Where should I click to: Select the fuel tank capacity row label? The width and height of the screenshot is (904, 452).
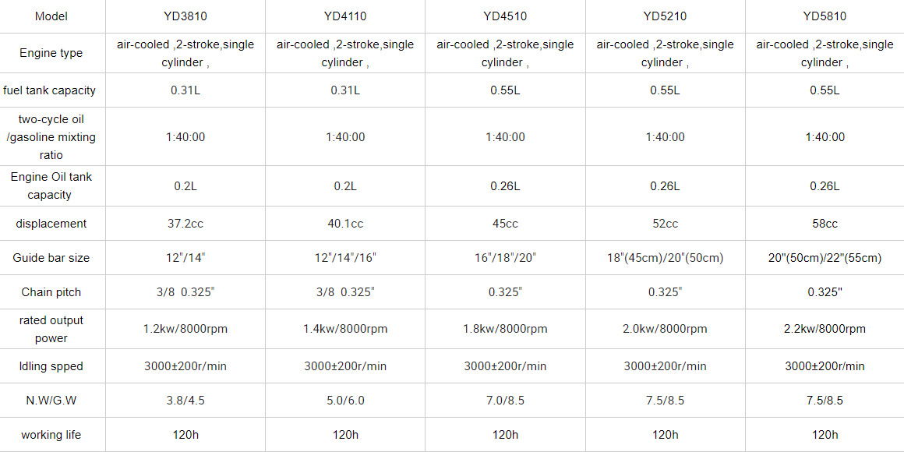(50, 90)
